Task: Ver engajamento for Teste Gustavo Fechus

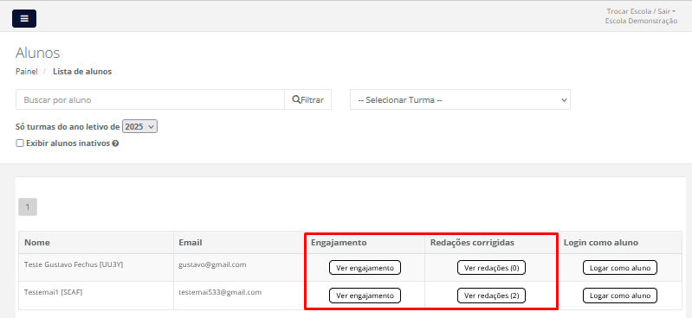Action: pos(365,268)
